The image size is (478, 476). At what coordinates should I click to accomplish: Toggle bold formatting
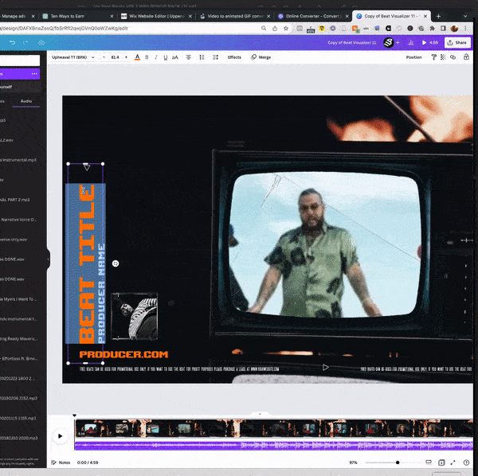(x=147, y=57)
